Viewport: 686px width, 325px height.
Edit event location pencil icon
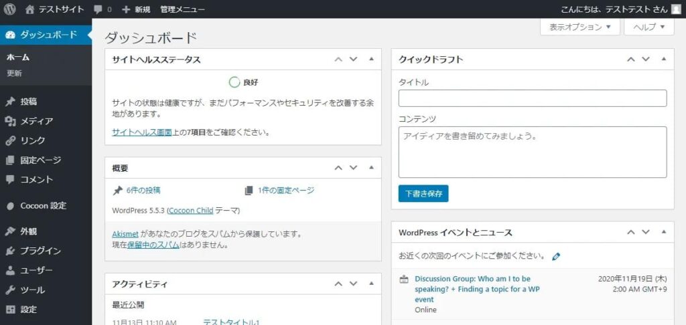point(556,257)
